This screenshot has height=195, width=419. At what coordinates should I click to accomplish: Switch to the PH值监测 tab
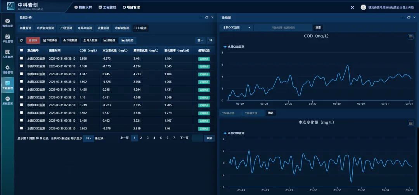click(66, 28)
